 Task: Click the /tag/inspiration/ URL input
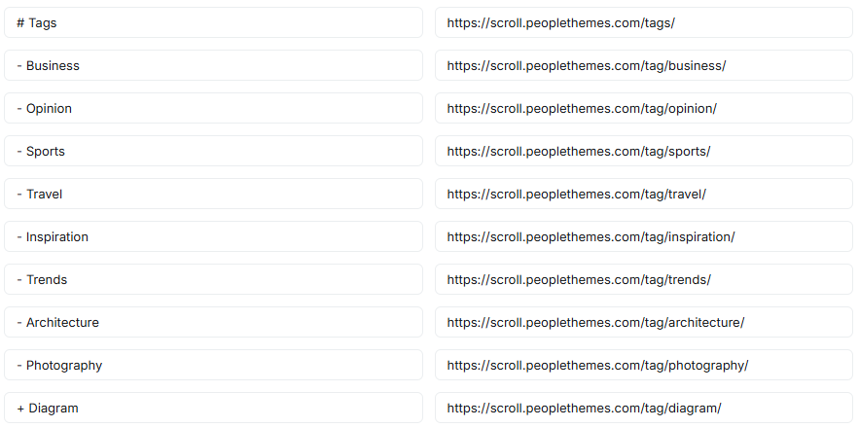[x=644, y=236]
